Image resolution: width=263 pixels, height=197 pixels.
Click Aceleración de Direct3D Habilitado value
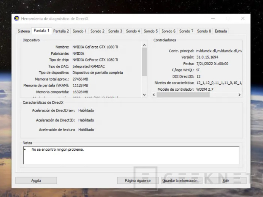pyautogui.click(x=86, y=120)
